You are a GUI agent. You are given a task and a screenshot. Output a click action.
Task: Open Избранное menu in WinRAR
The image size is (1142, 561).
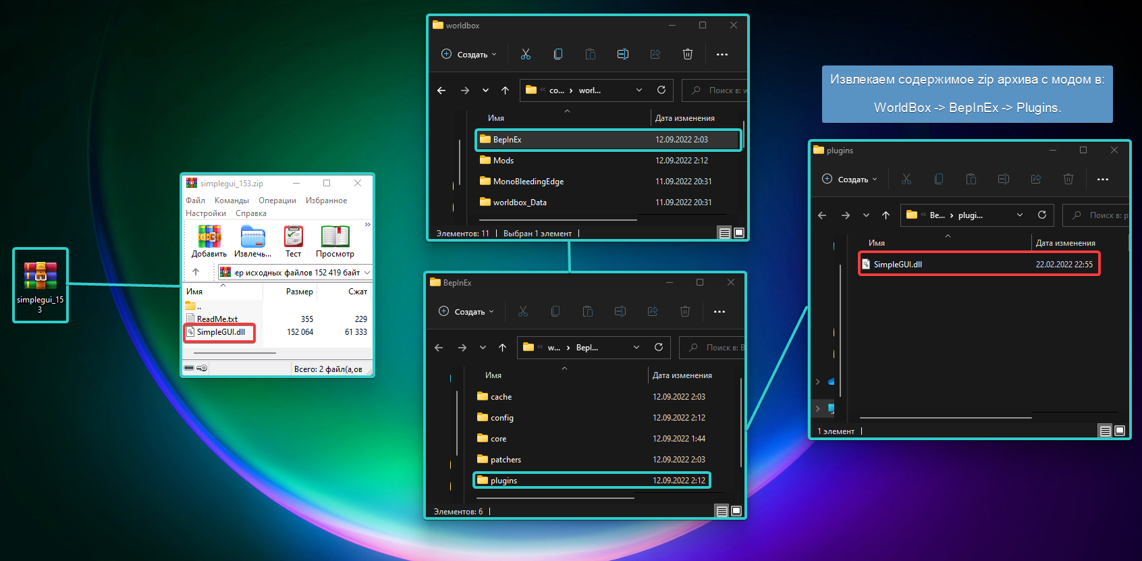point(326,201)
